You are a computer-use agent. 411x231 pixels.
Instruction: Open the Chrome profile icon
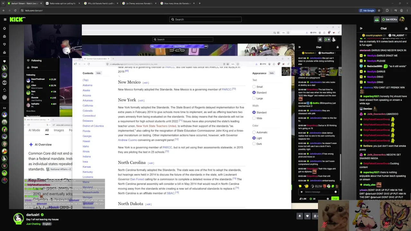click(401, 11)
